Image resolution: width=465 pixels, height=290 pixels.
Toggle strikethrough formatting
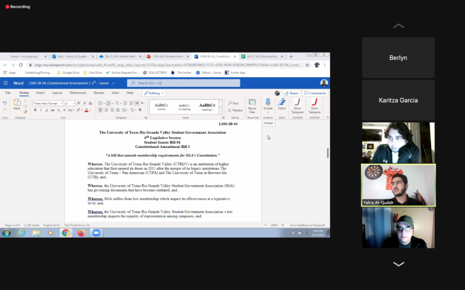click(53, 110)
